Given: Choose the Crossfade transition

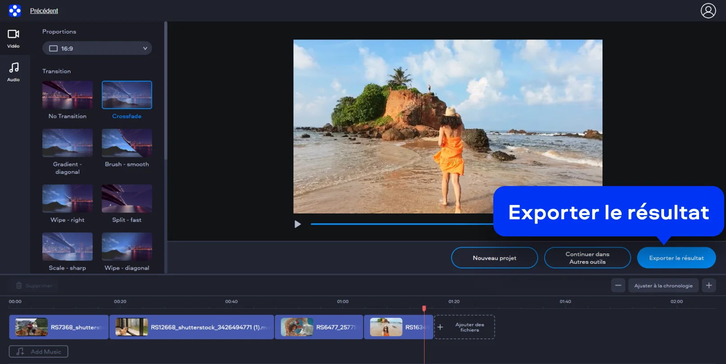Looking at the screenshot, I should [127, 95].
